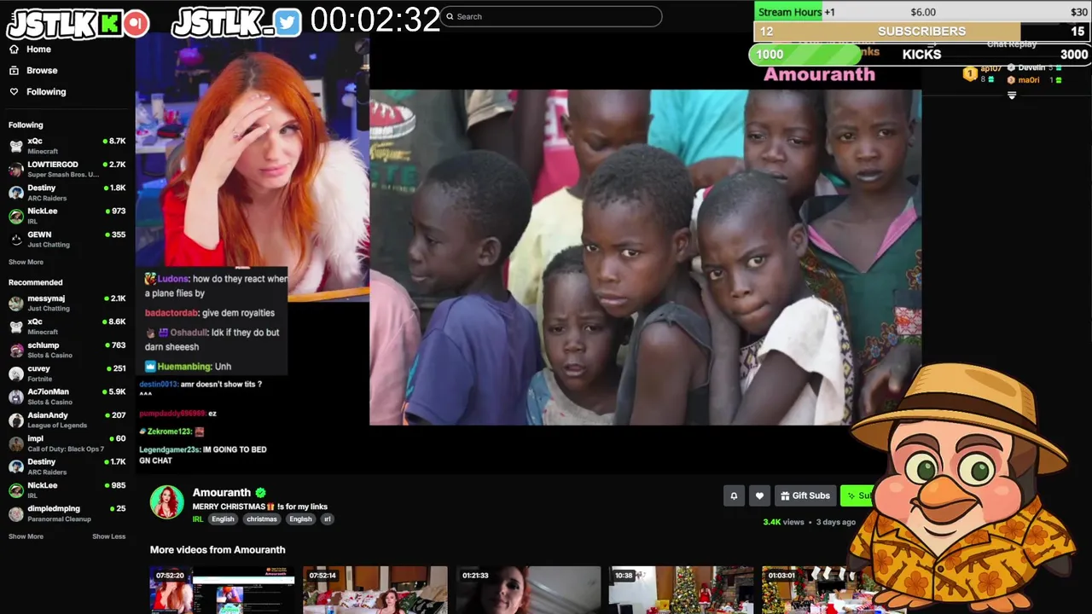Open the Browse page
The height and width of the screenshot is (614, 1092).
[x=33, y=71]
